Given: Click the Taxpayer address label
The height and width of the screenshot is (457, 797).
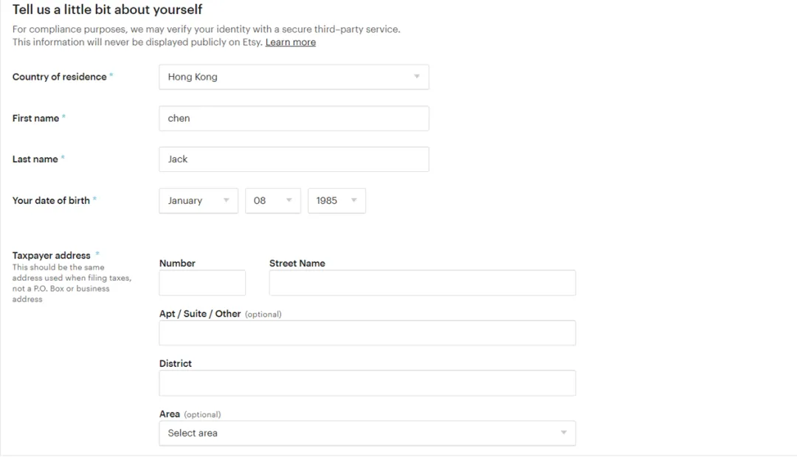Looking at the screenshot, I should [51, 255].
